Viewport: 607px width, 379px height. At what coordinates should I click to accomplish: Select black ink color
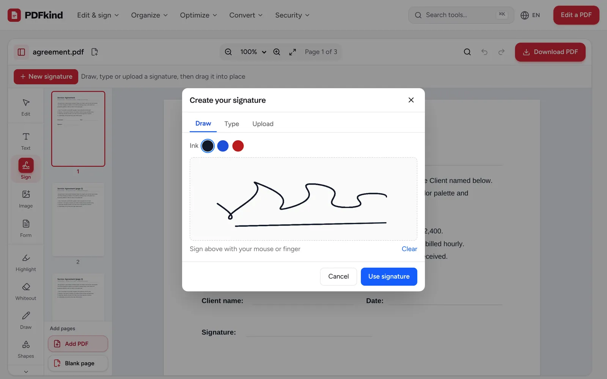[208, 146]
